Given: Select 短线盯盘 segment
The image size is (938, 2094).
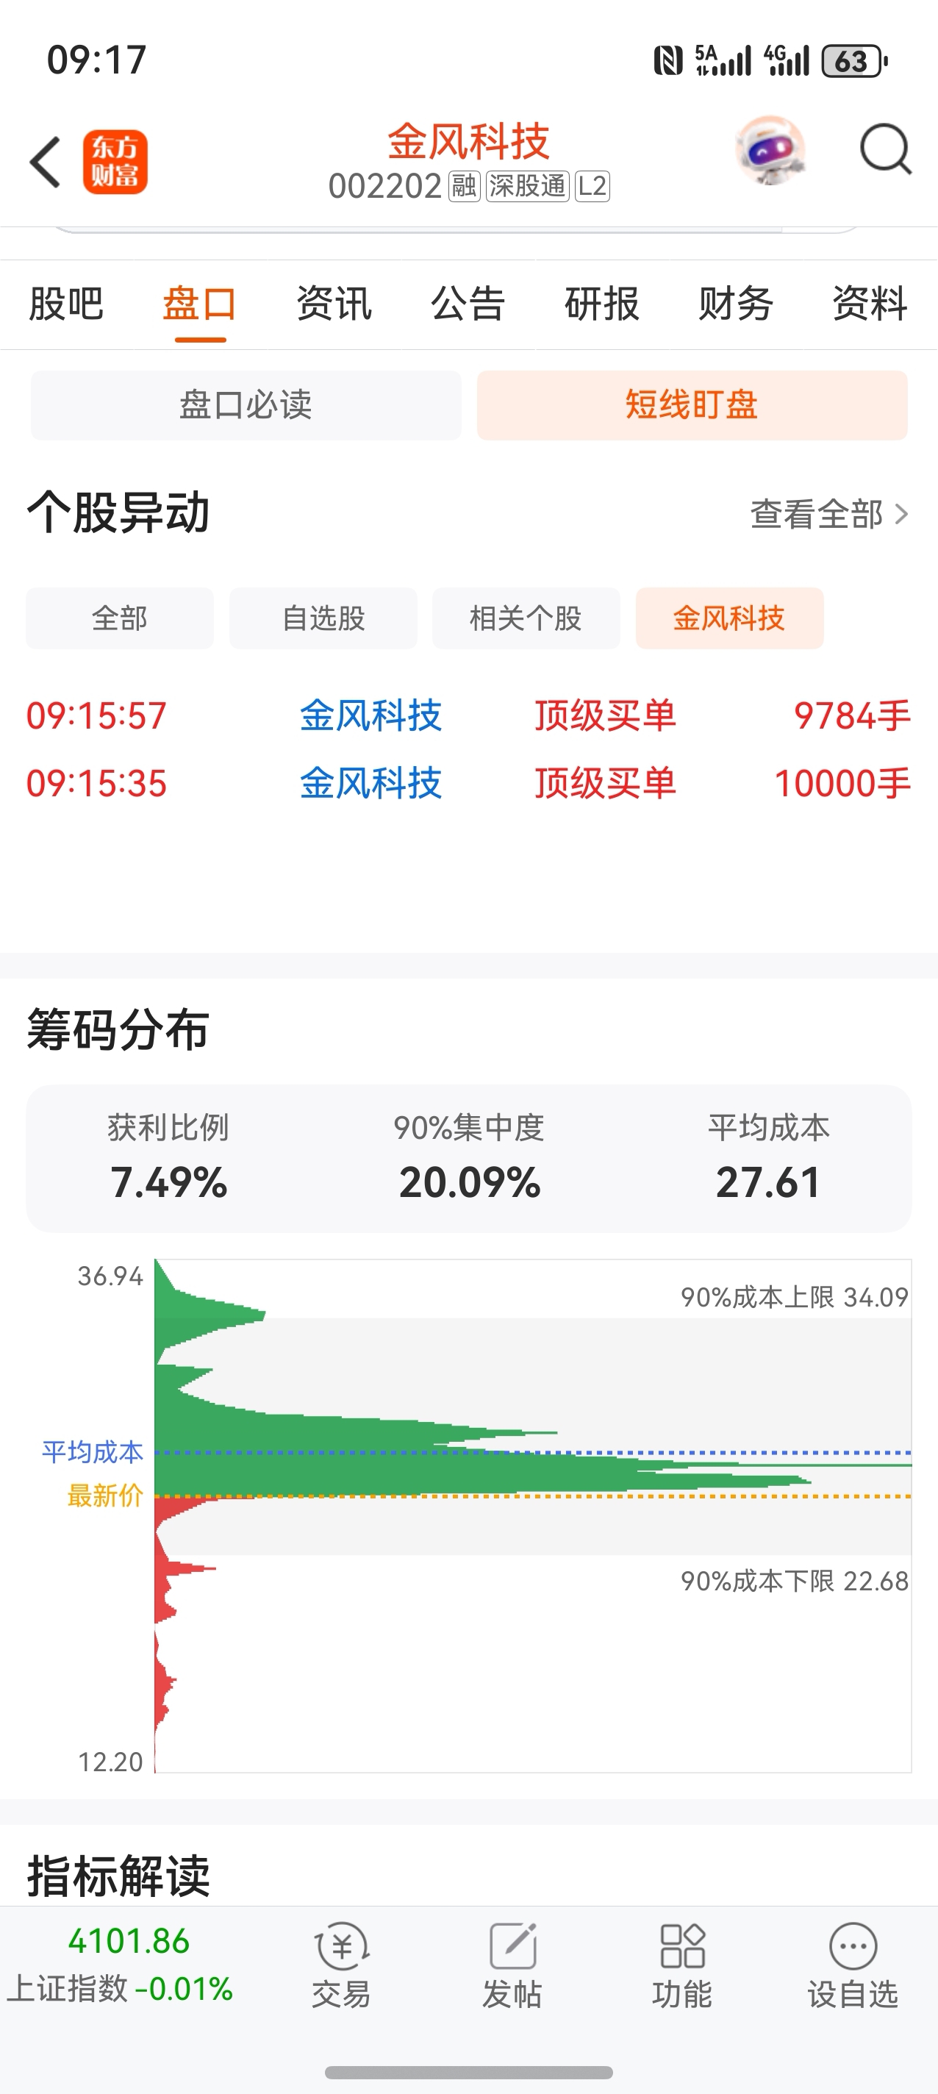Looking at the screenshot, I should pos(692,405).
